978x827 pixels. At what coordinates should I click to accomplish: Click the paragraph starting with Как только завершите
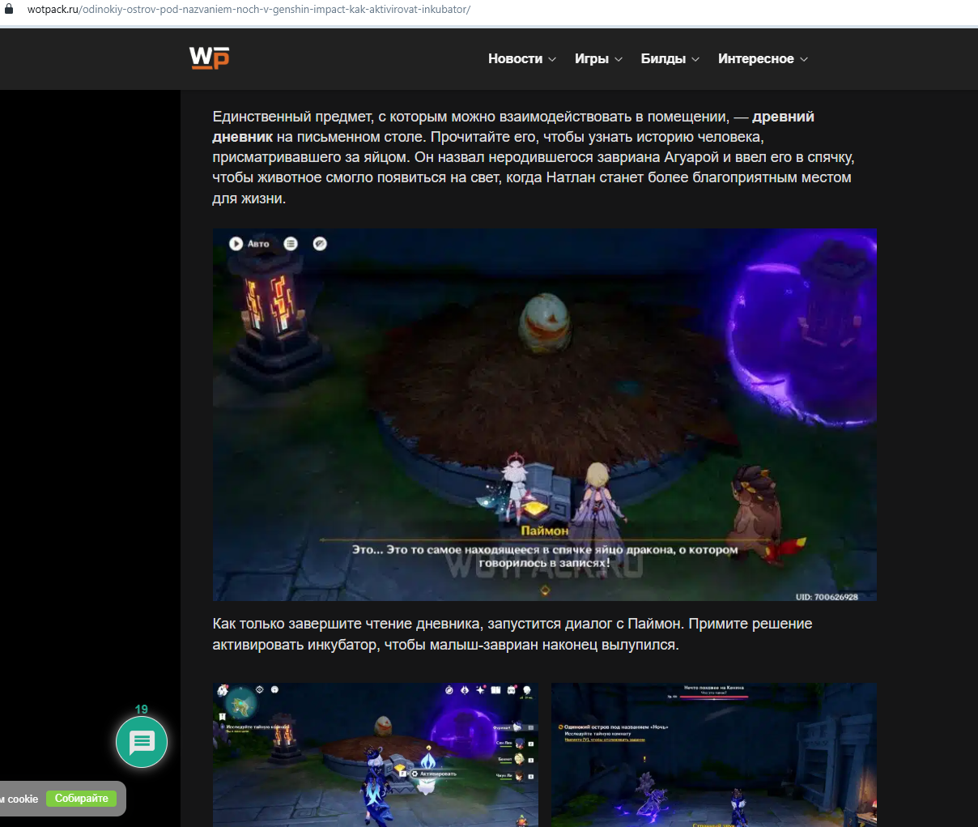click(512, 634)
